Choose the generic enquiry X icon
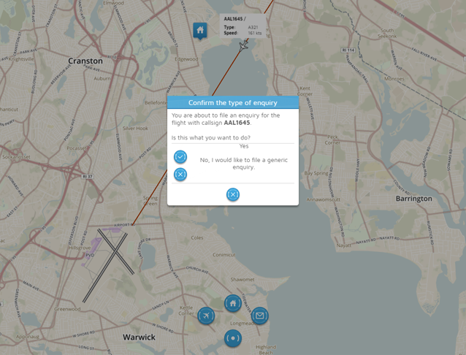 pyautogui.click(x=180, y=174)
